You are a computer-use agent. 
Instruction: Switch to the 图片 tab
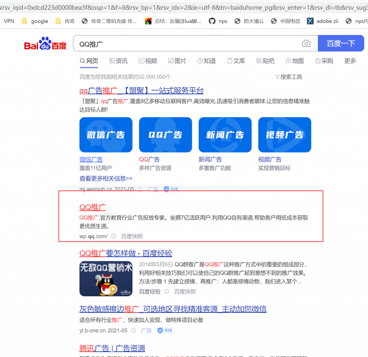pos(177,61)
